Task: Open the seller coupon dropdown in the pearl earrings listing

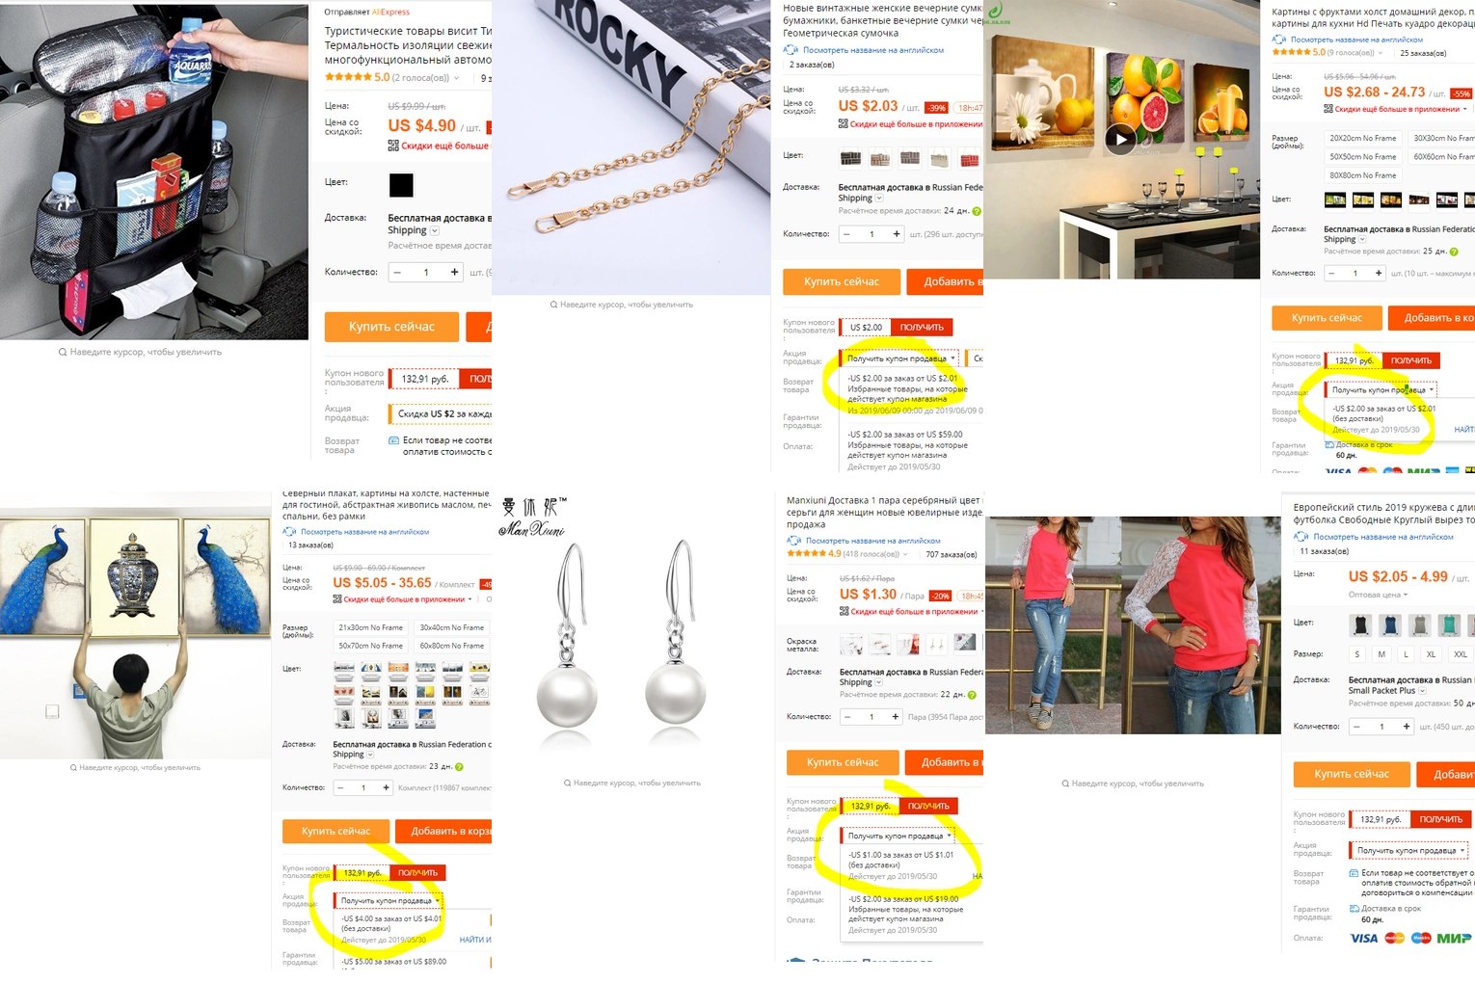Action: [x=898, y=836]
